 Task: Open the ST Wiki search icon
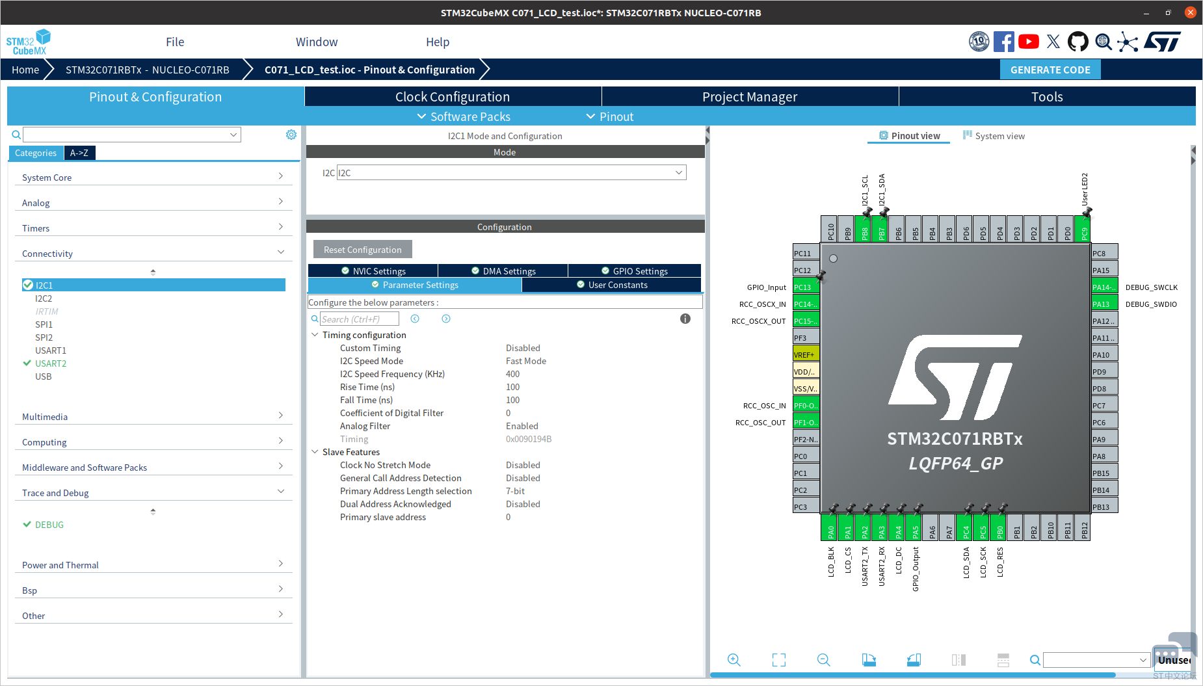coord(1104,42)
